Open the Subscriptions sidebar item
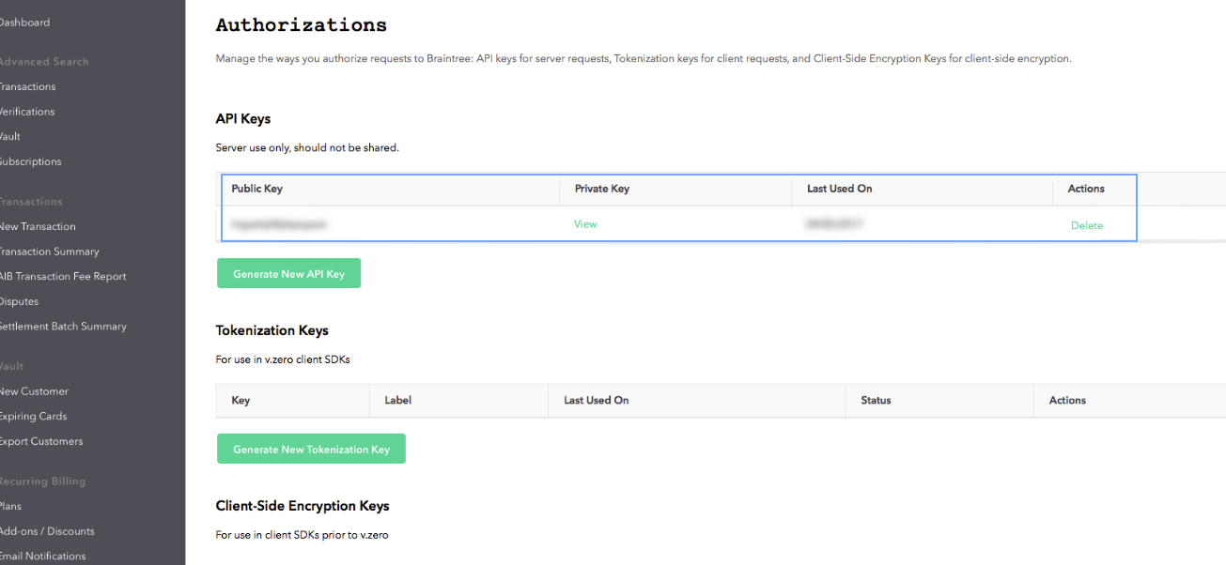 [31, 161]
